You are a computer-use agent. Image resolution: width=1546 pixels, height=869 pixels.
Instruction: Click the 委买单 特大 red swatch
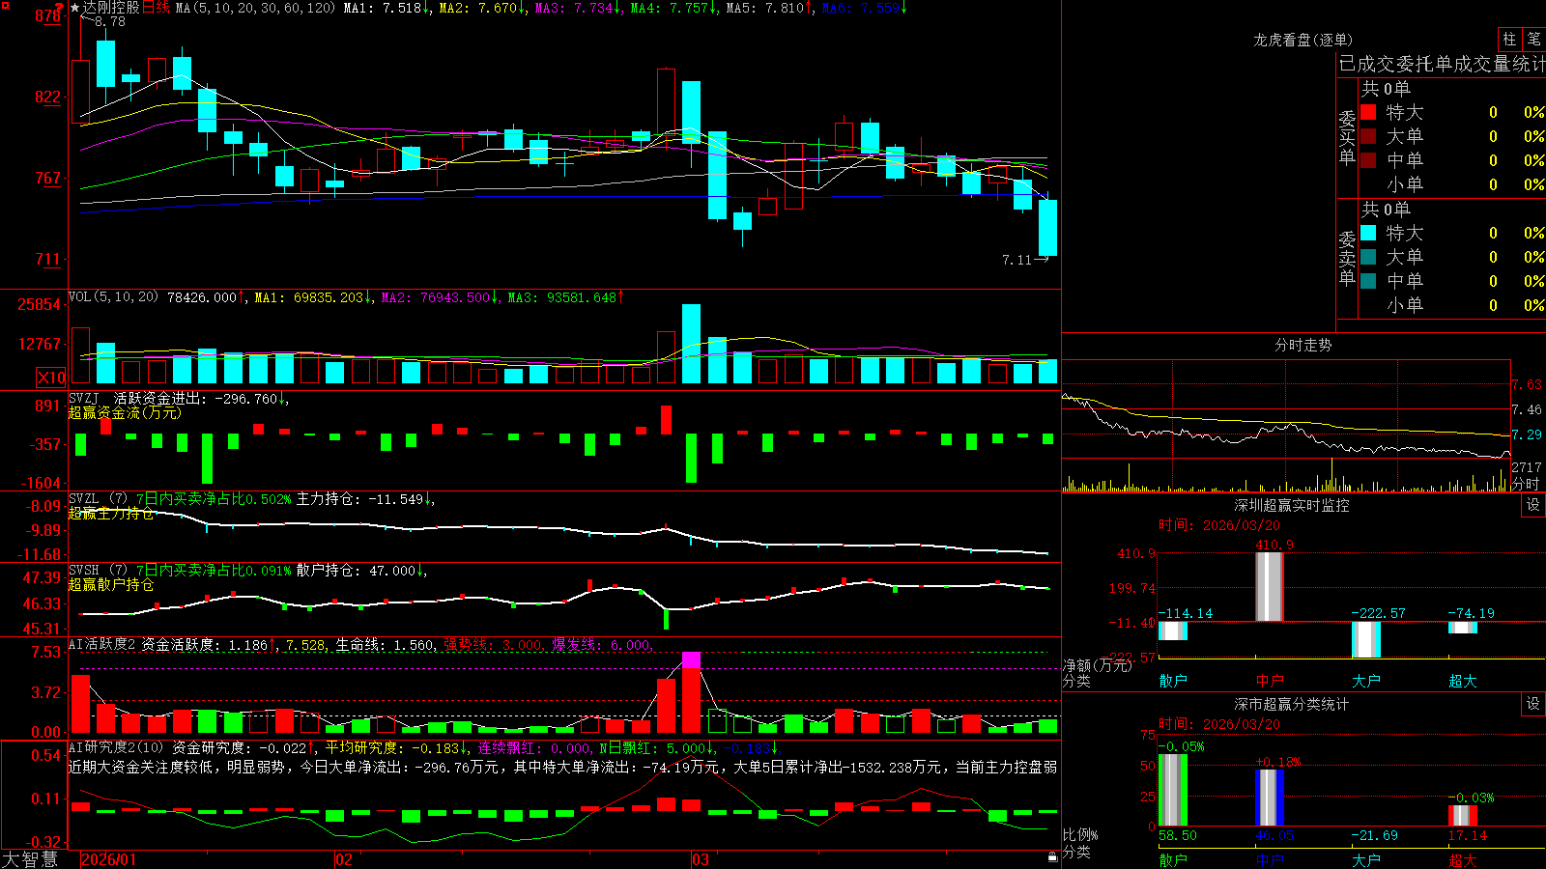tap(1368, 112)
